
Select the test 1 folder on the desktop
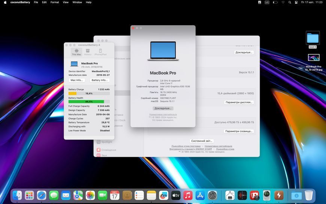coord(313,40)
